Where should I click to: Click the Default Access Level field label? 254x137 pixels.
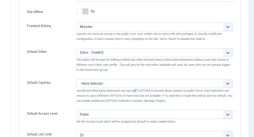click(42, 114)
